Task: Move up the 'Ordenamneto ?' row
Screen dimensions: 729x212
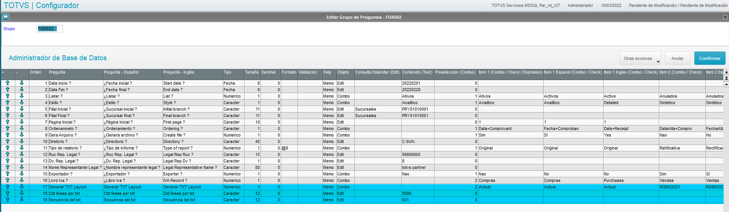Action: pos(8,128)
